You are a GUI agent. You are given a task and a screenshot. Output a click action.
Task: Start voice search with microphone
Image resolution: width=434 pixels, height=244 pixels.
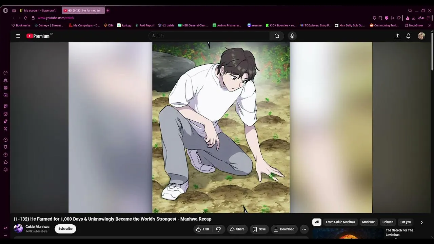292,36
